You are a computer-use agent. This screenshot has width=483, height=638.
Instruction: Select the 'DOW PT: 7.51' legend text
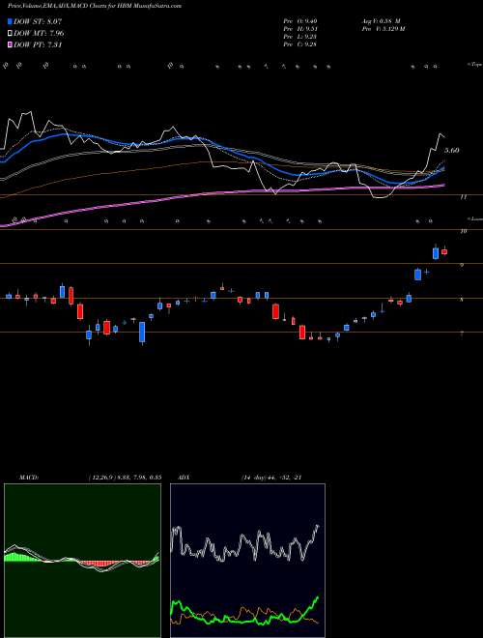38,44
